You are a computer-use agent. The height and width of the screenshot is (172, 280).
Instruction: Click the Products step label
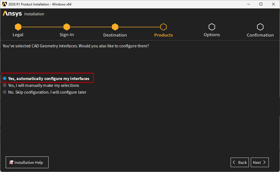click(164, 35)
